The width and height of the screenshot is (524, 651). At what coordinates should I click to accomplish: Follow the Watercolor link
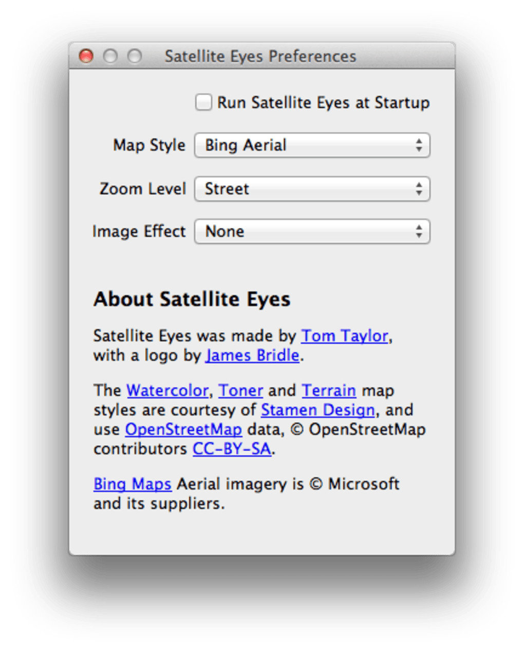pyautogui.click(x=167, y=391)
